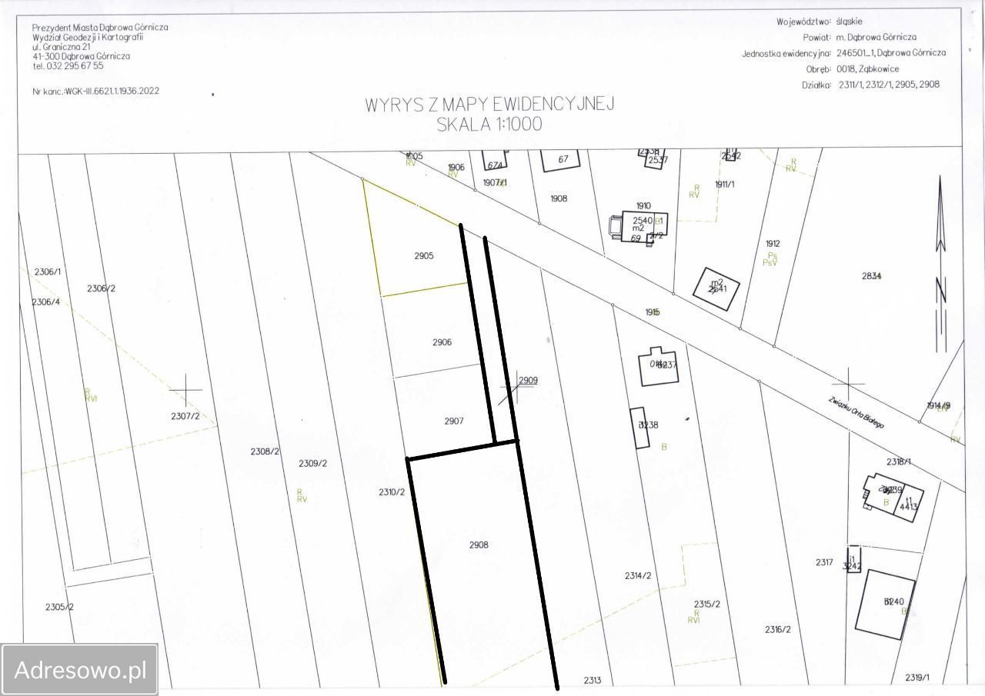This screenshot has width=985, height=696.
Task: Click parcel label 2317
Action: tap(824, 562)
